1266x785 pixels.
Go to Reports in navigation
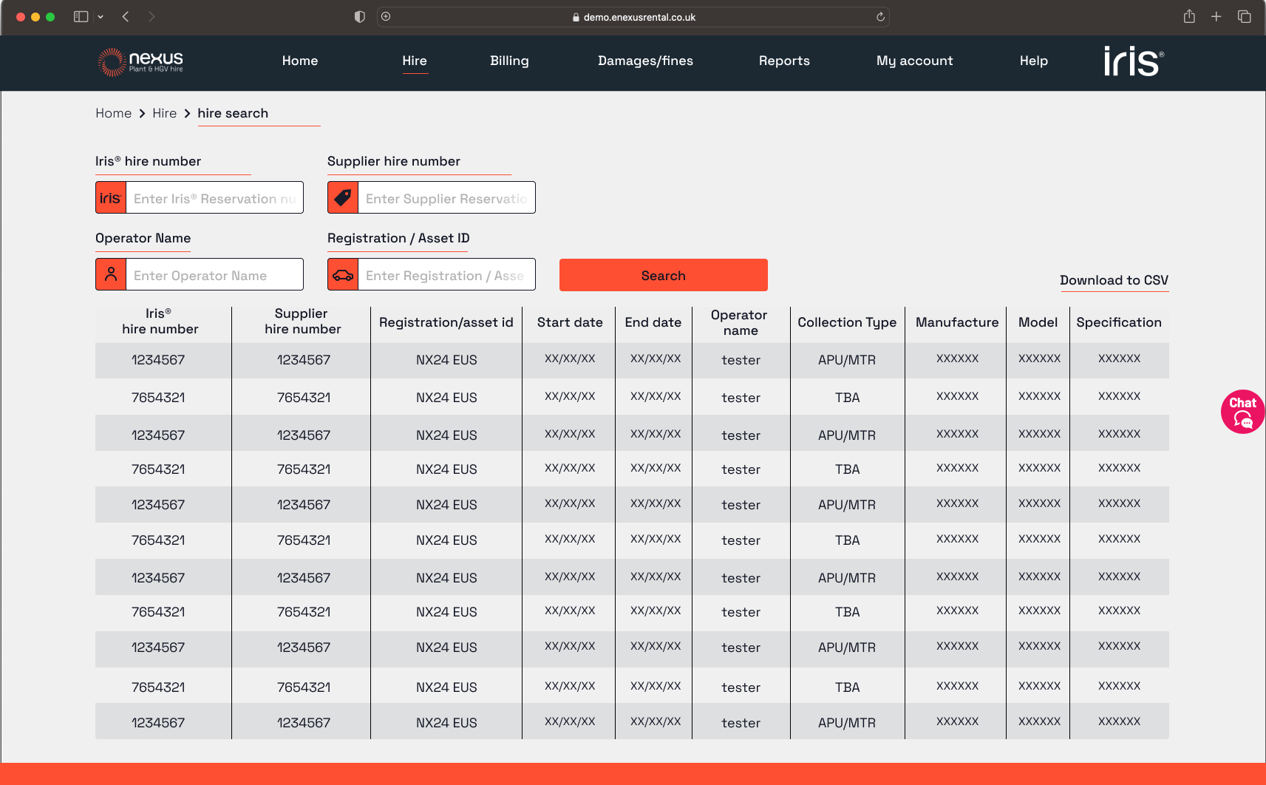(784, 61)
